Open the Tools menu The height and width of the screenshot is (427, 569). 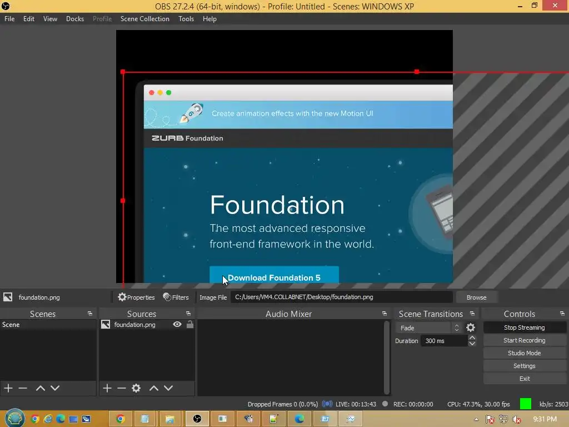(x=186, y=19)
